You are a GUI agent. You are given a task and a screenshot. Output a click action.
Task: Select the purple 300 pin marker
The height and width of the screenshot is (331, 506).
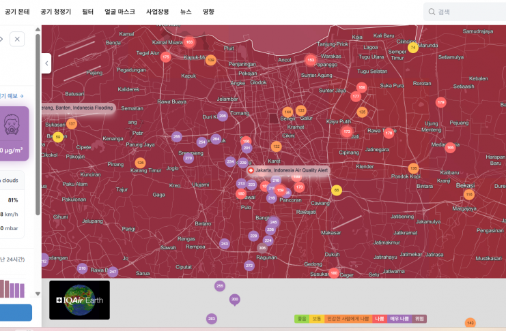pos(235,299)
